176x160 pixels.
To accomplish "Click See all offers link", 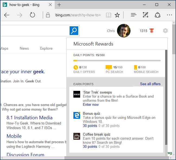I will 150,84.
